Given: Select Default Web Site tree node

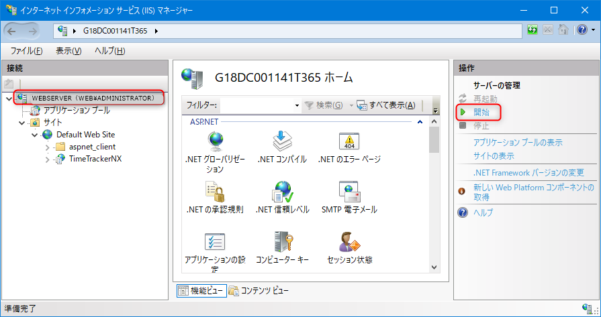Looking at the screenshot, I should 85,135.
